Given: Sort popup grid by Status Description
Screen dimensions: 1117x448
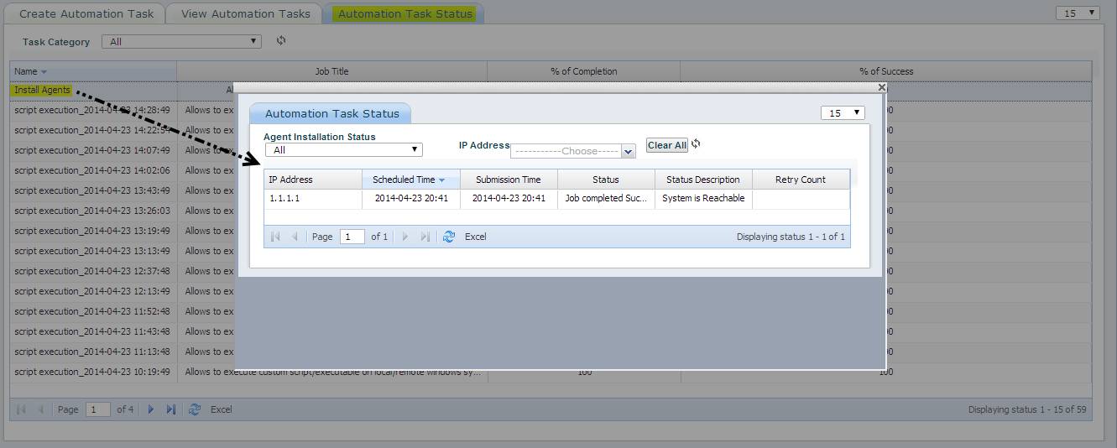Looking at the screenshot, I should 702,180.
